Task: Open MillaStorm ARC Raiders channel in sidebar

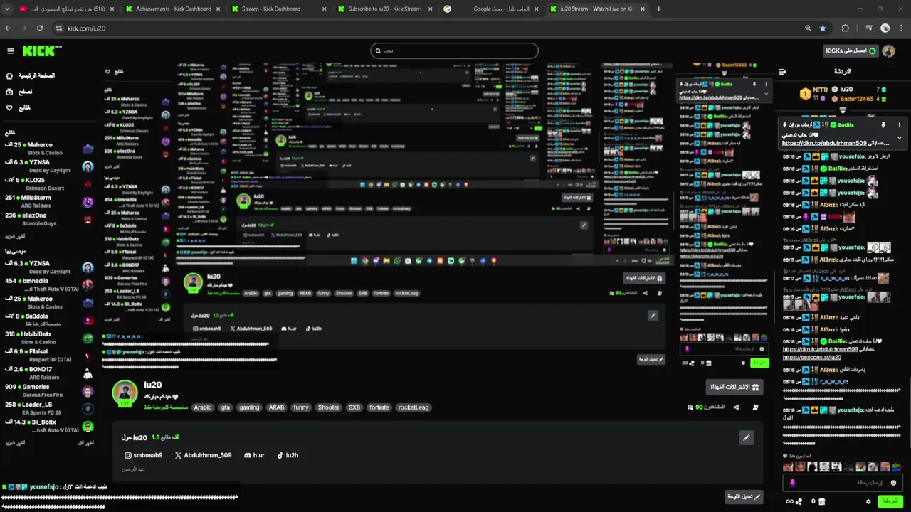Action: coord(48,201)
